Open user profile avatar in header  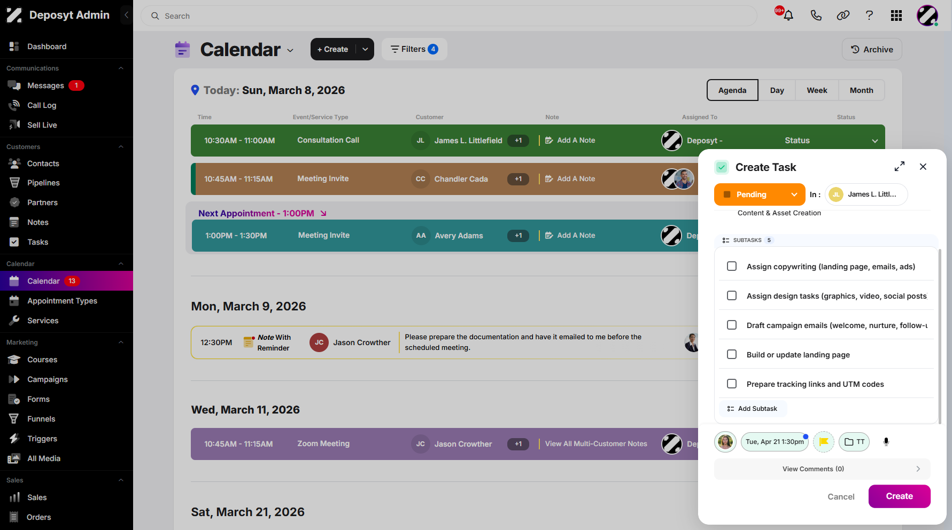927,15
